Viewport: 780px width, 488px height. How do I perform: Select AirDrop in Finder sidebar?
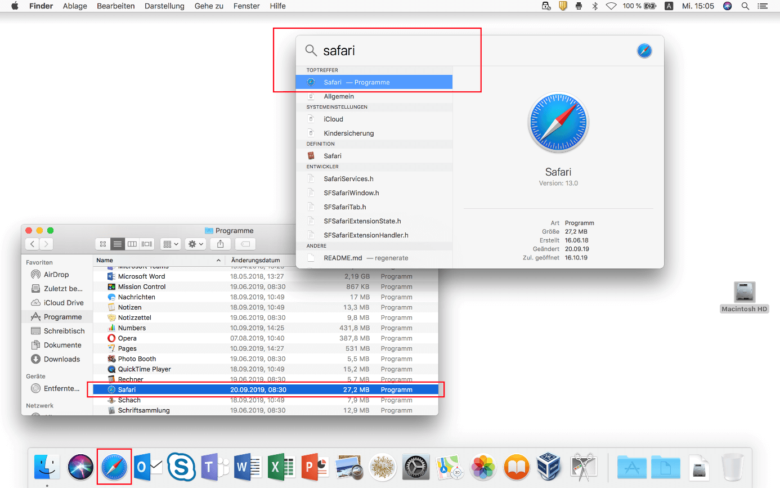pos(56,275)
